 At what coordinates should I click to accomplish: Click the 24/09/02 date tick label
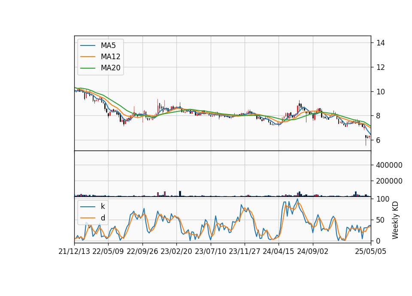click(313, 252)
